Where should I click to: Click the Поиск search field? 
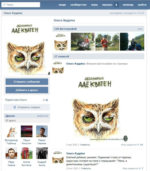(21, 5)
